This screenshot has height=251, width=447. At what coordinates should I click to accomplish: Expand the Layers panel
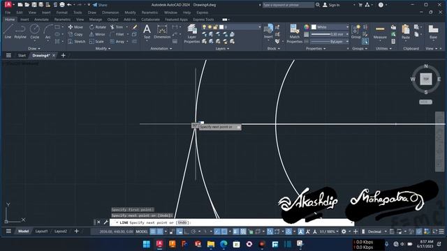pyautogui.click(x=222, y=49)
